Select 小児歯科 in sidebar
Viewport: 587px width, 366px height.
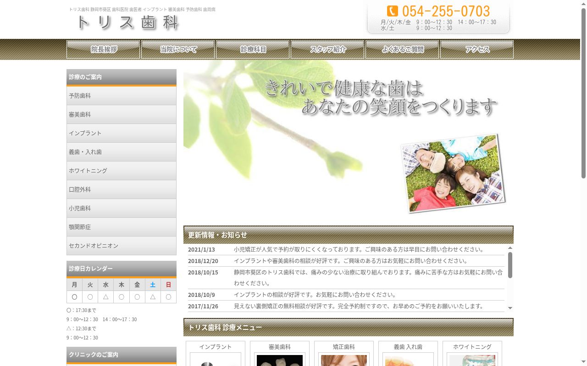(122, 208)
